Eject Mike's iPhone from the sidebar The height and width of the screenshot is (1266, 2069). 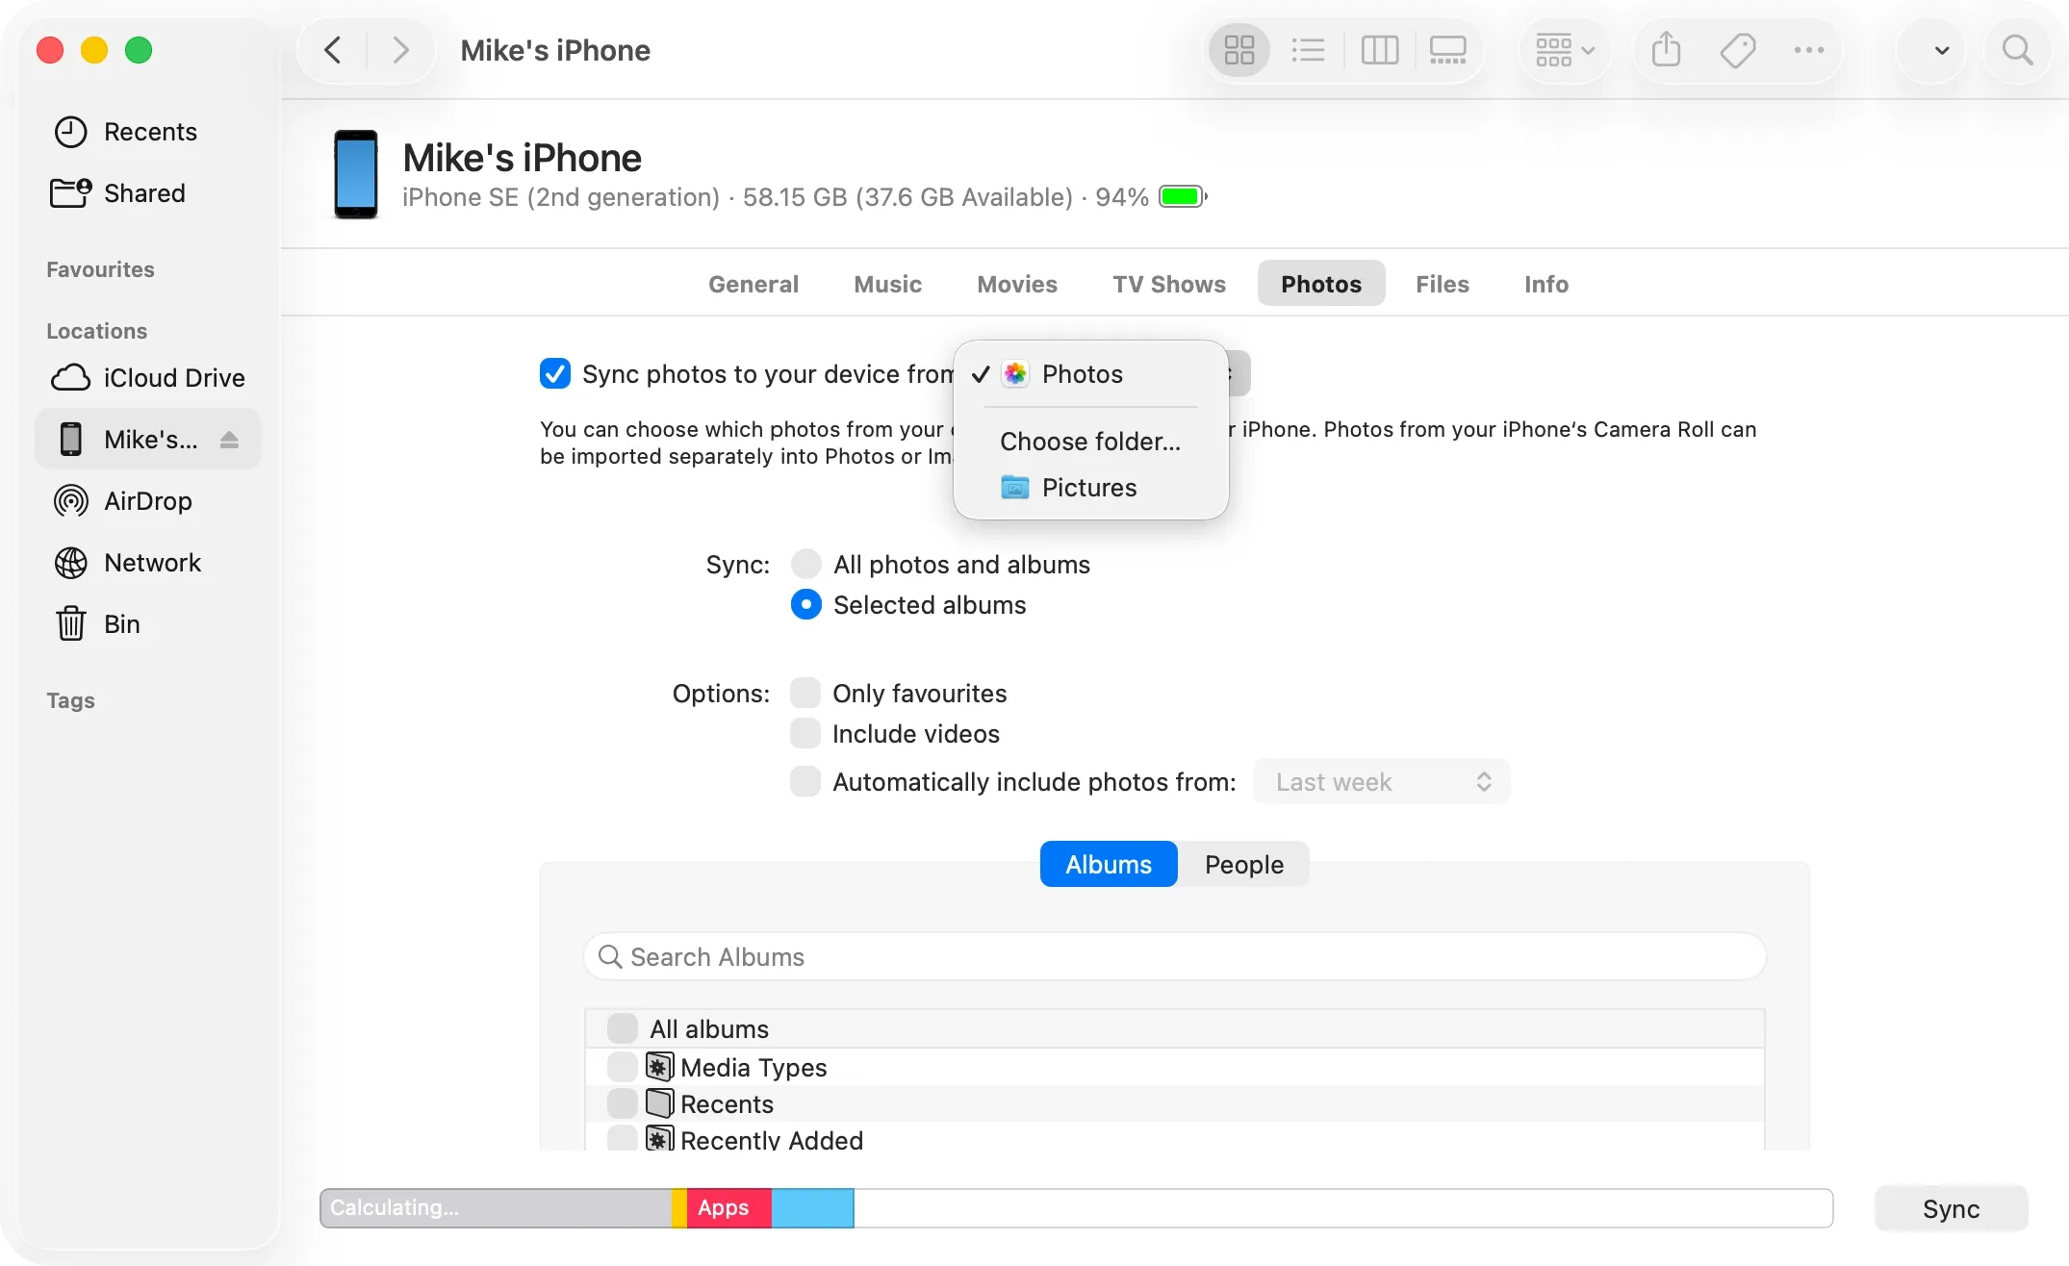(230, 440)
